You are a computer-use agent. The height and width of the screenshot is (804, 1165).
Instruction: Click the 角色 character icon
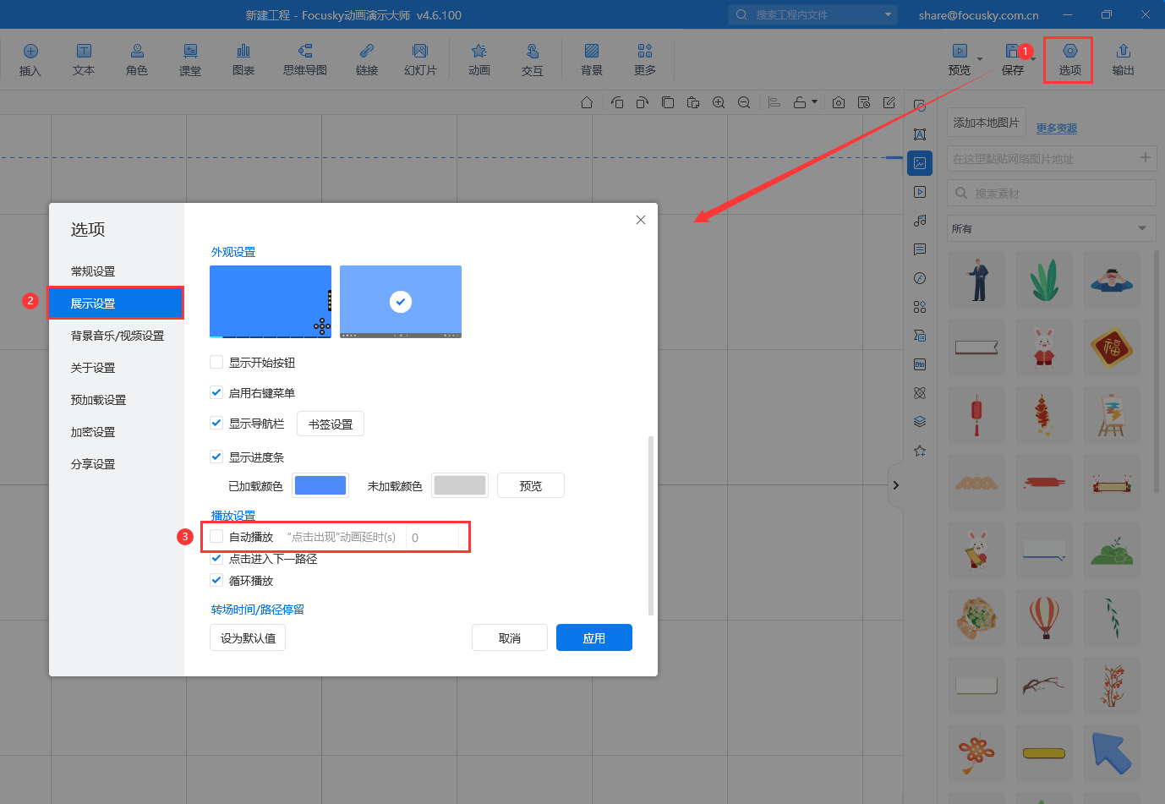click(x=137, y=59)
